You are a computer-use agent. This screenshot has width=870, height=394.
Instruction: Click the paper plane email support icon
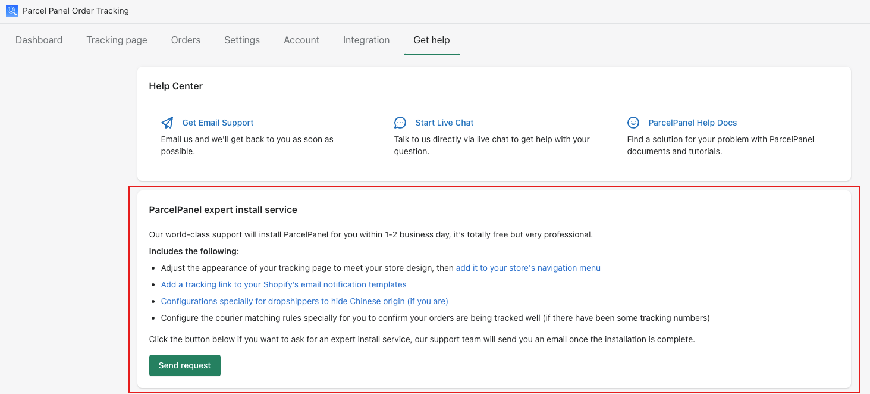(x=167, y=123)
